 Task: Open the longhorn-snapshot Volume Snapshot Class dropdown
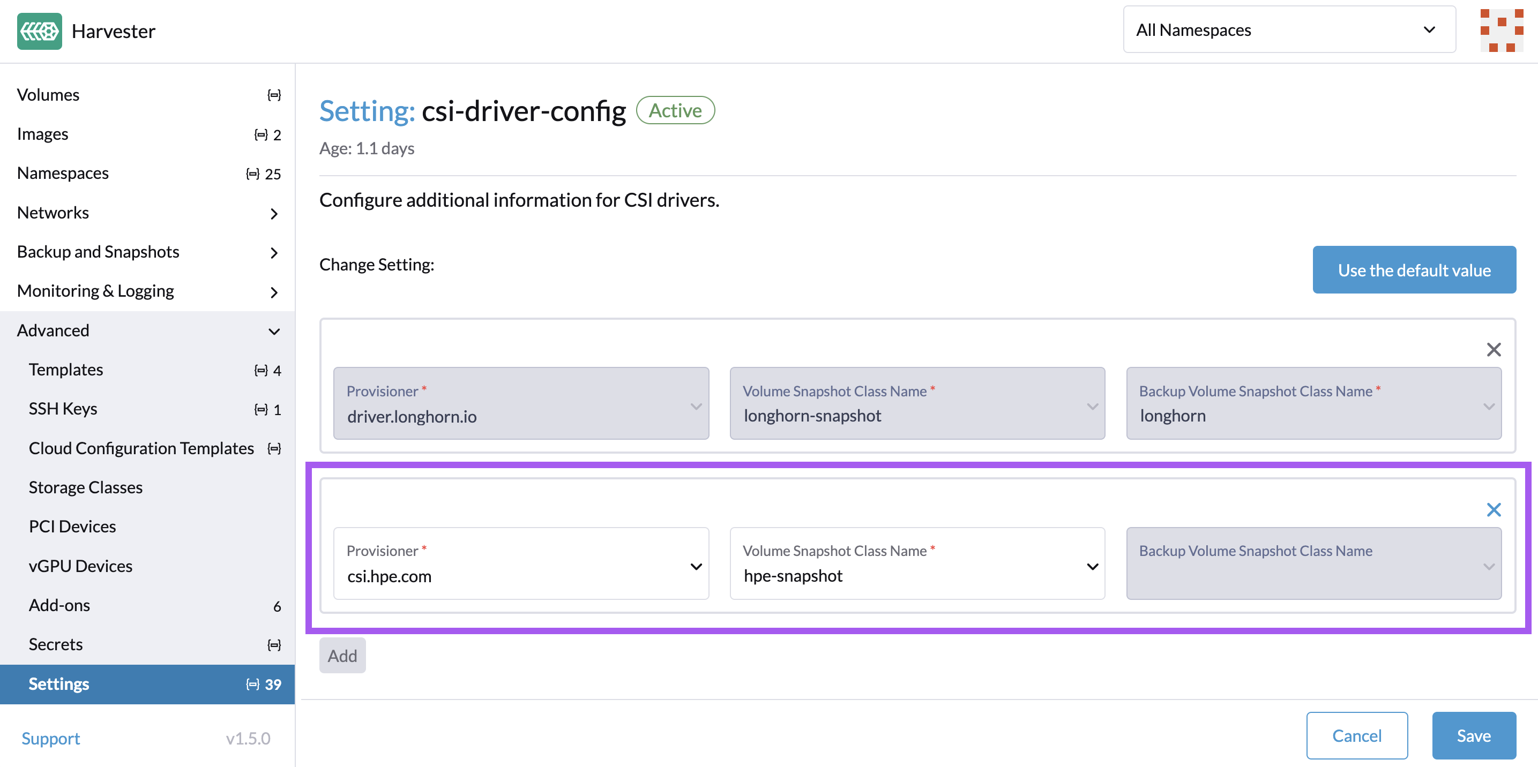917,403
